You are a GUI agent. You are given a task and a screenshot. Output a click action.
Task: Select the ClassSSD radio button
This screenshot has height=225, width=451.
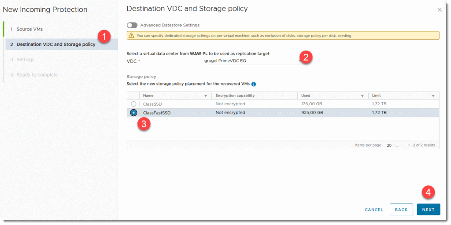[x=133, y=104]
